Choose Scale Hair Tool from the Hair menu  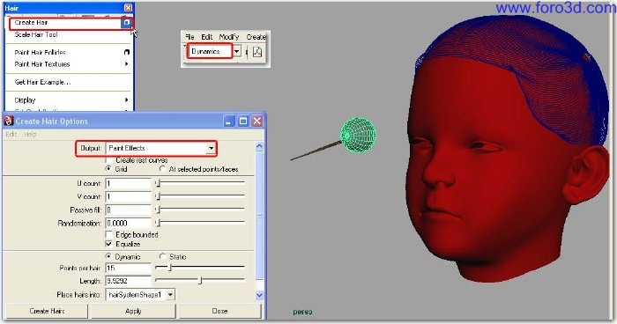36,34
